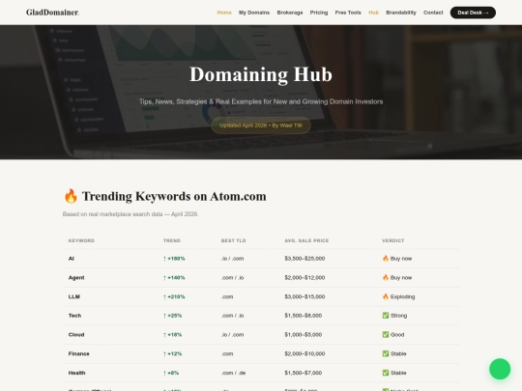The width and height of the screenshot is (522, 391).
Task: Select the Agent keyword cell
Action: (76, 277)
